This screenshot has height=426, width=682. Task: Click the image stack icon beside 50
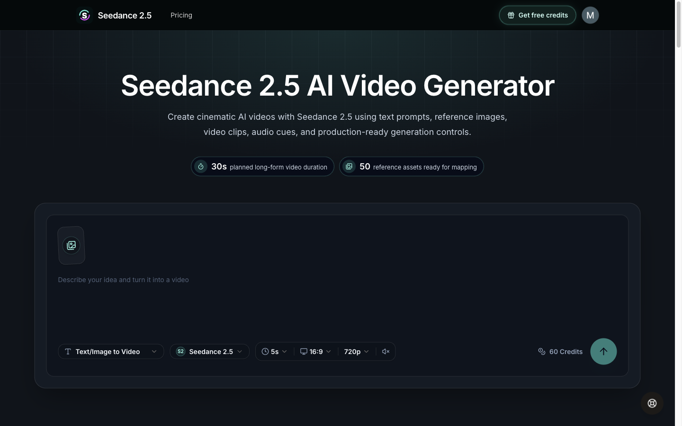[349, 167]
